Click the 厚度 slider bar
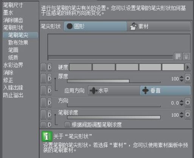Screen dimensions: 194x158 114,81
